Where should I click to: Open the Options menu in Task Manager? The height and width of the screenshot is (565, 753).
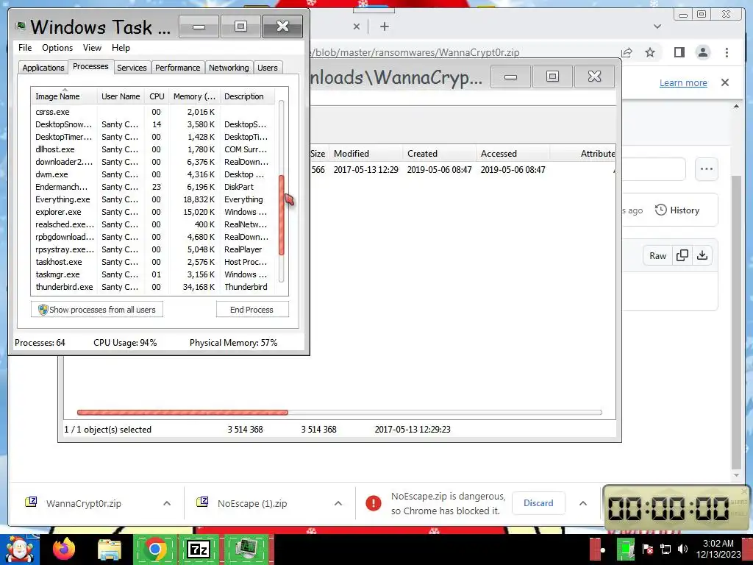(x=57, y=48)
